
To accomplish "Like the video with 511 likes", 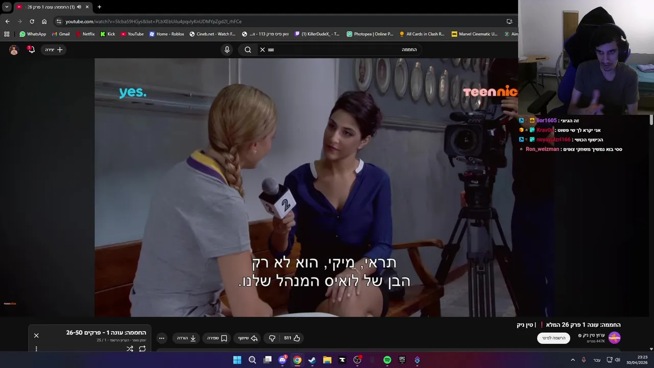I will [x=292, y=338].
